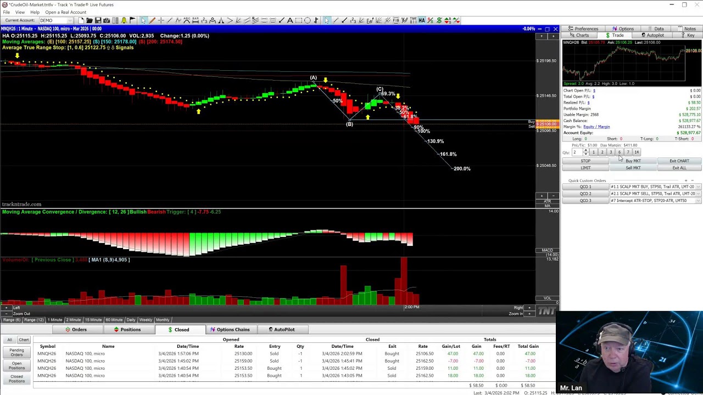The image size is (703, 395).
Task: Click the HA Heikin Ashi indicator icon
Action: [x=422, y=20]
